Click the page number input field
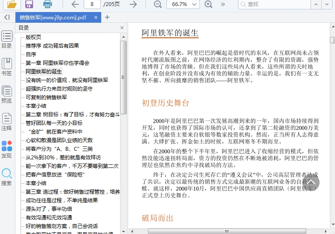 [x=92, y=4]
